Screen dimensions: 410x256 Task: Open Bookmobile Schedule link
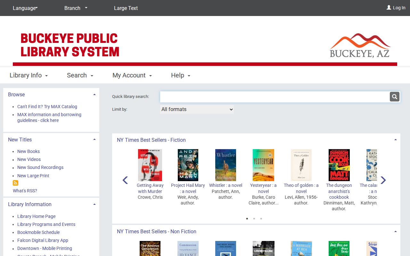point(38,232)
